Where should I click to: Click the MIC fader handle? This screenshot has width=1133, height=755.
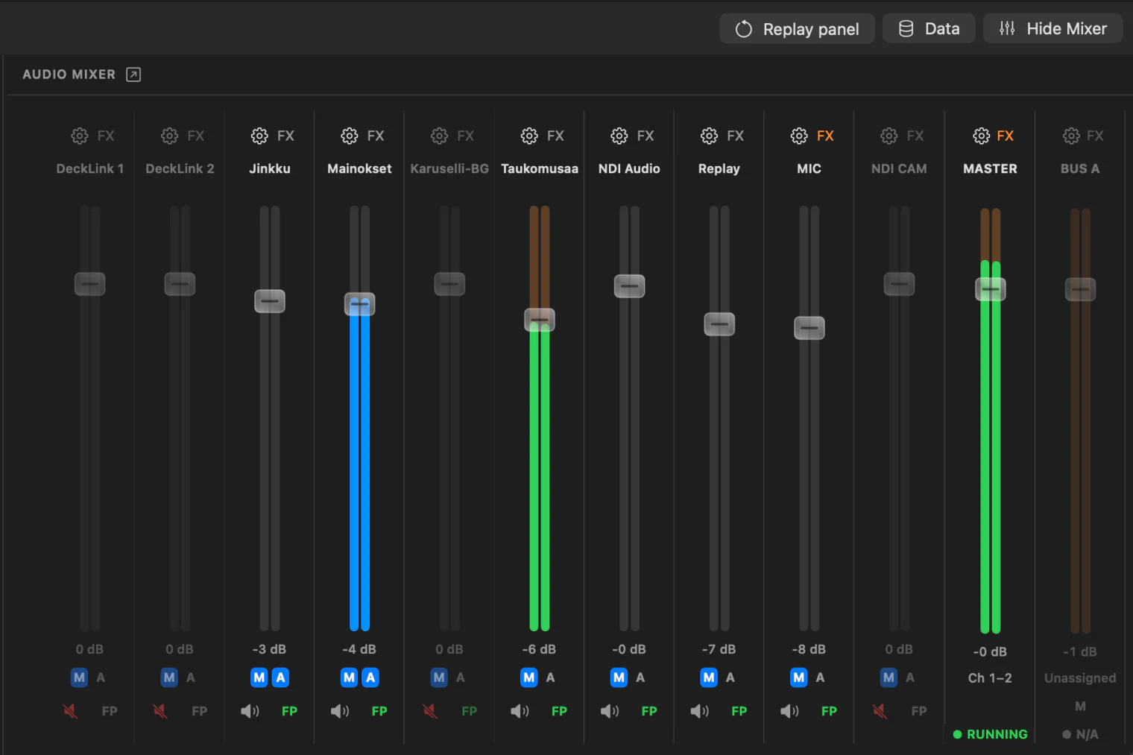coord(809,328)
